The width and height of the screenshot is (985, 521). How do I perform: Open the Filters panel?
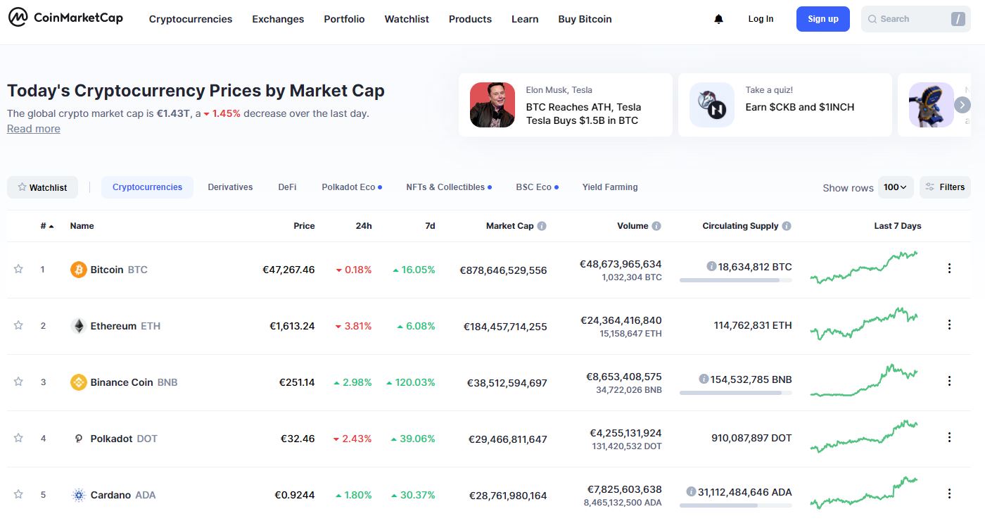coord(945,187)
